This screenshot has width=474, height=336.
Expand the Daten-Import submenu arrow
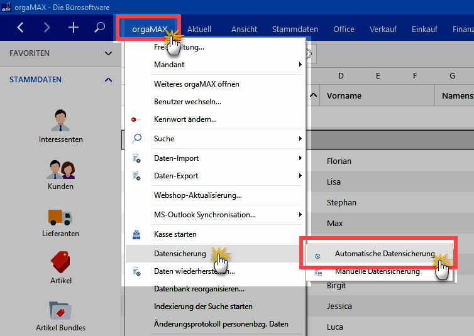click(x=300, y=158)
